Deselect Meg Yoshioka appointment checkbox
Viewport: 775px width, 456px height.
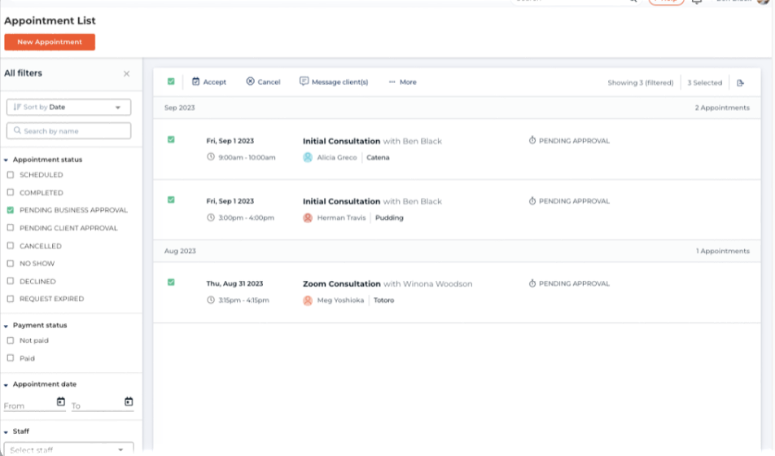tap(171, 283)
